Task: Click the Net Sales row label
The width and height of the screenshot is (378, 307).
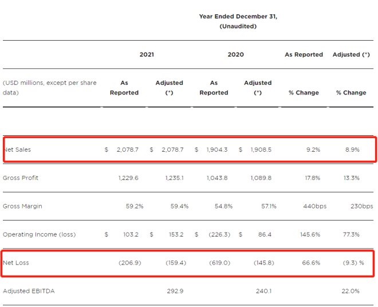Action: point(18,149)
